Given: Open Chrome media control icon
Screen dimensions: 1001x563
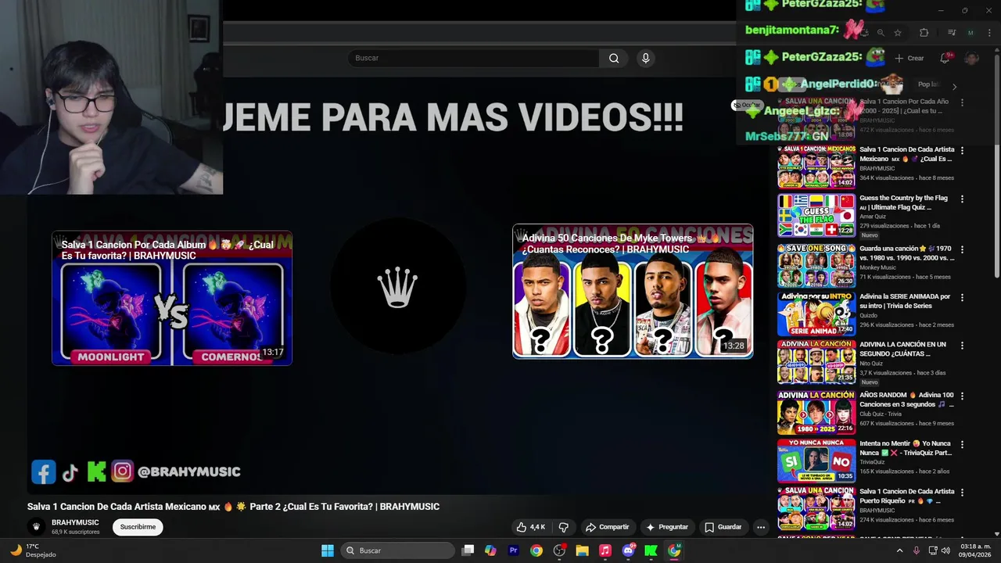Looking at the screenshot, I should click(951, 33).
